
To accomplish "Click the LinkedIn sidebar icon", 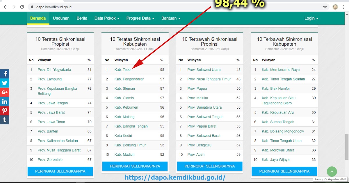I will (x=5, y=101).
